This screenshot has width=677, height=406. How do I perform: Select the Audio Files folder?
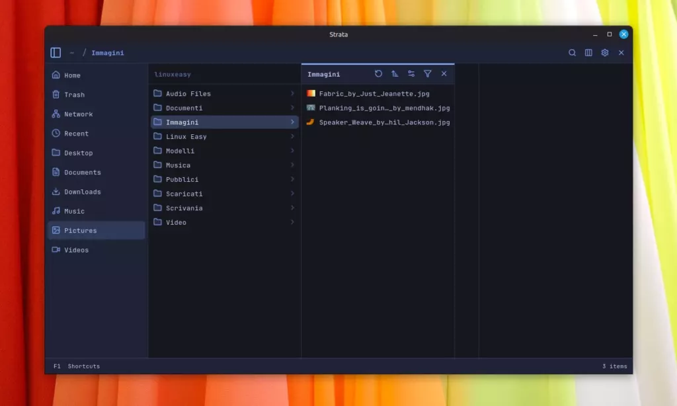click(225, 94)
